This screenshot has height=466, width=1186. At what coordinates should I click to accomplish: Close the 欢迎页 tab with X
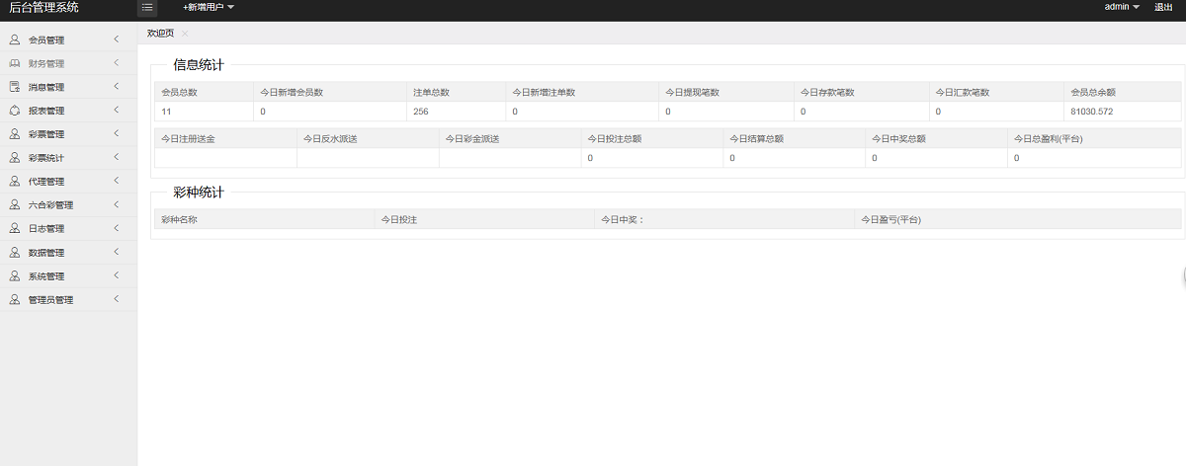[x=185, y=34]
